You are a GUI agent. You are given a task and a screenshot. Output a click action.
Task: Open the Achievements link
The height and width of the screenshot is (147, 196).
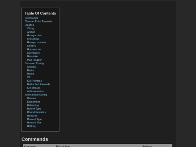point(35,91)
